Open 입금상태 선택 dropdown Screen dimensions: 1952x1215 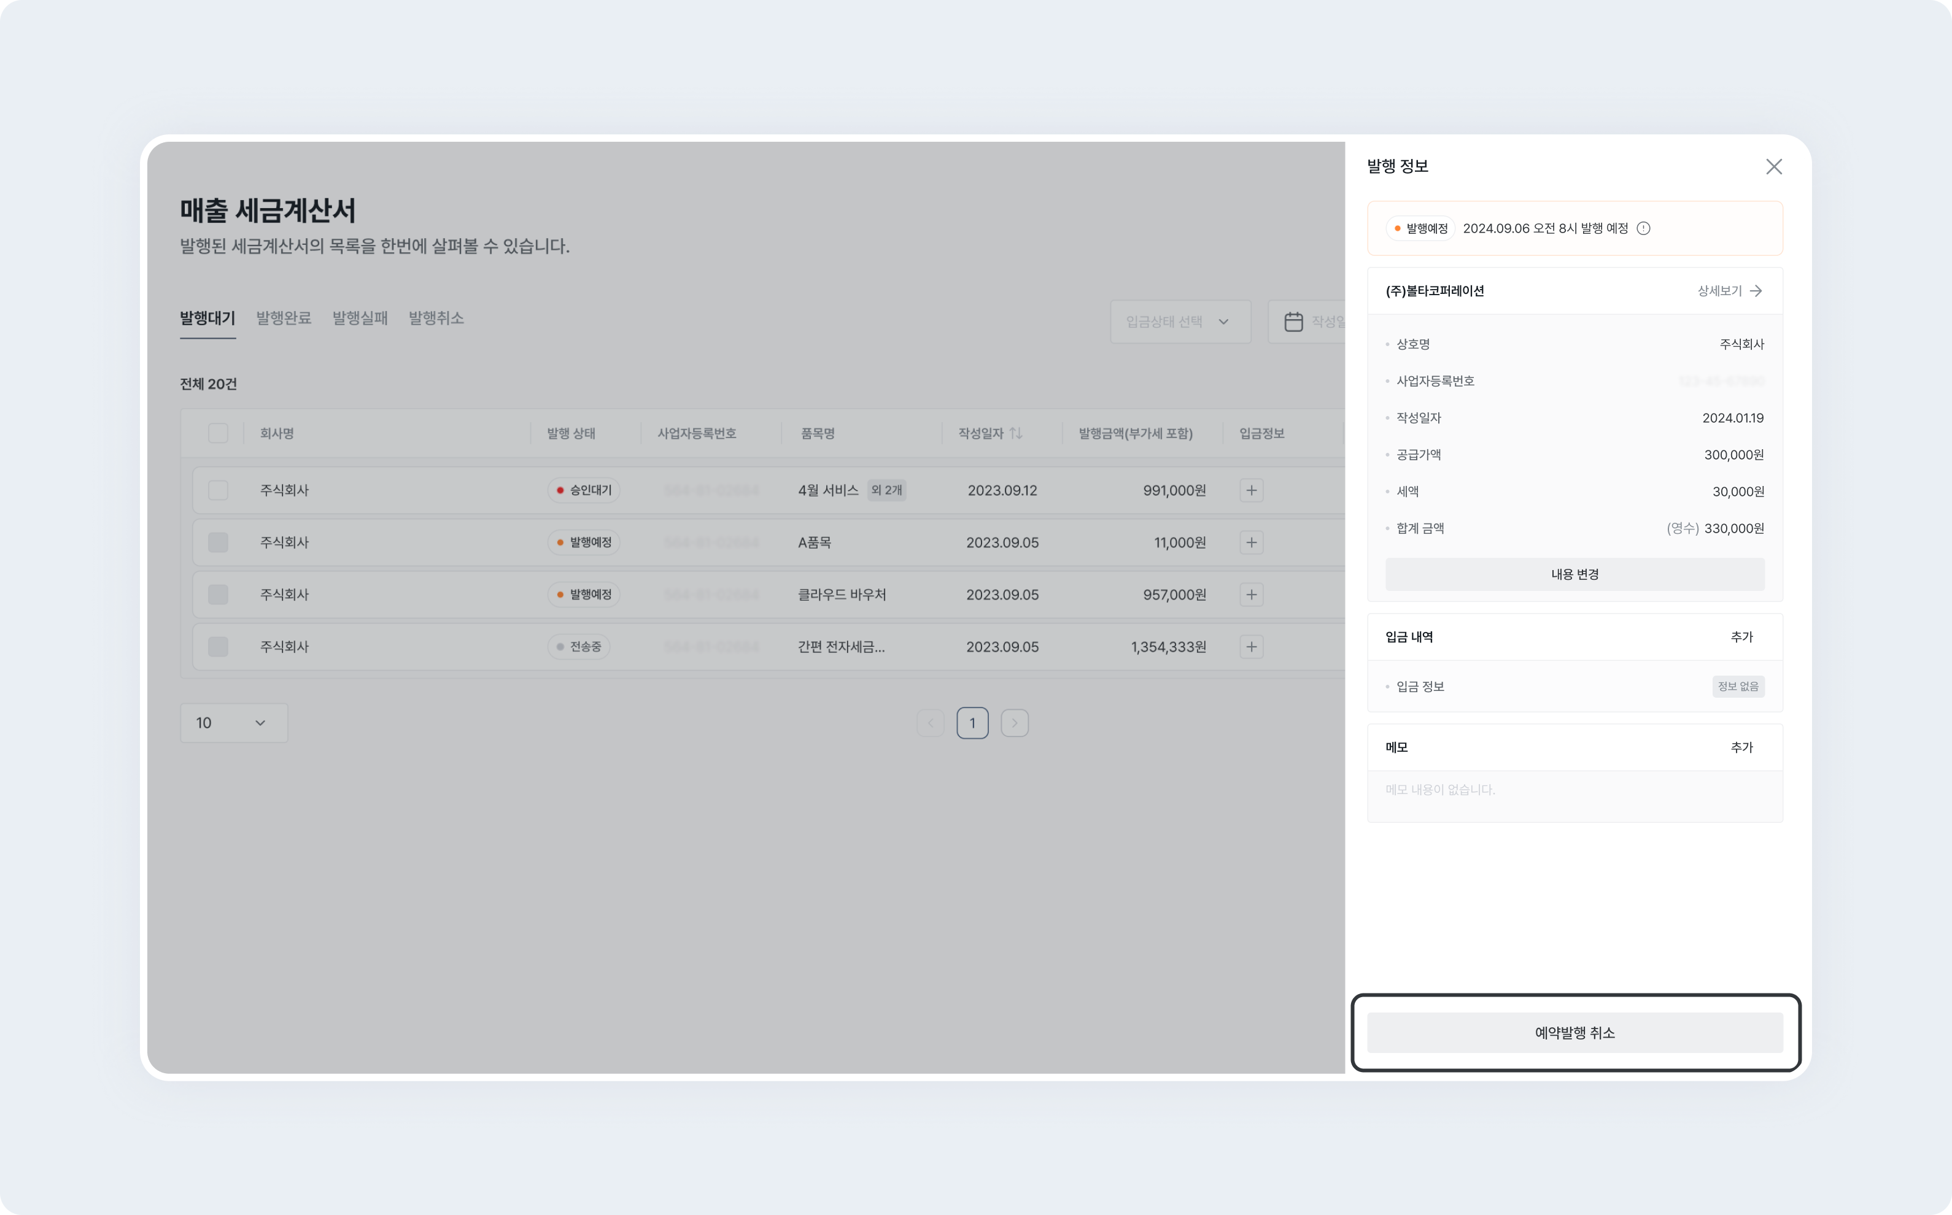(x=1180, y=322)
